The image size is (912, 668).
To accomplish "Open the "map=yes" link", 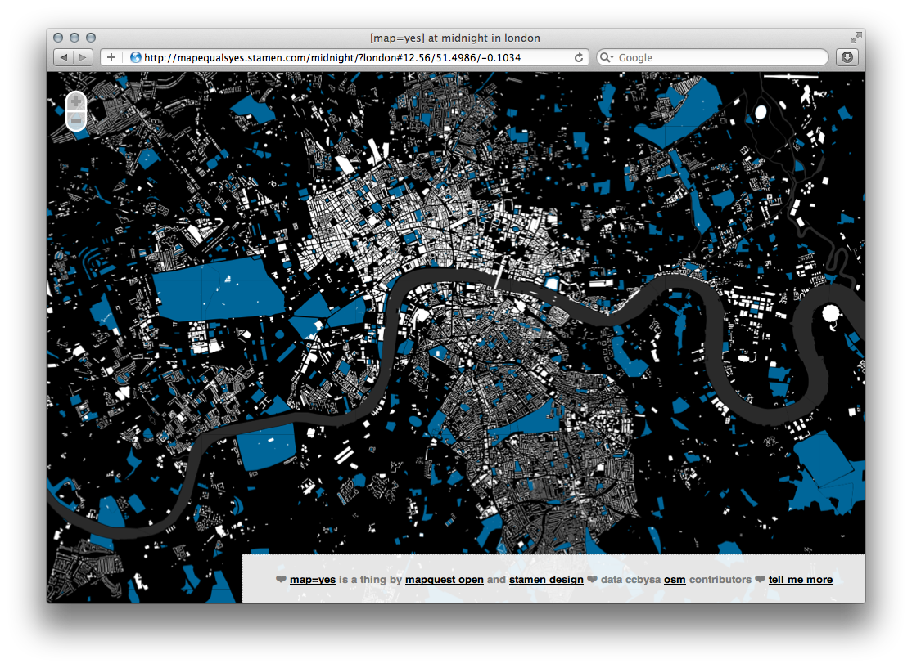I will pyautogui.click(x=313, y=580).
